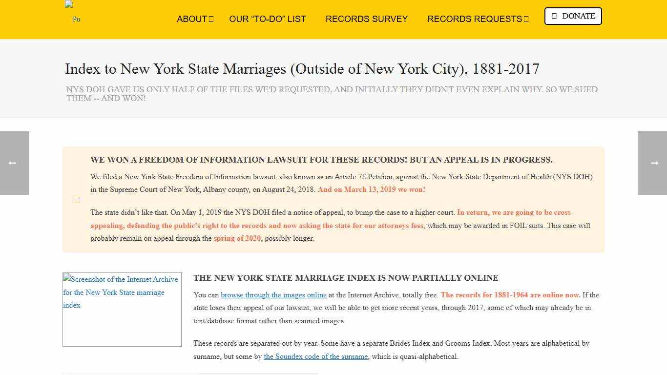Select OUR "TO-DO" LIST navigation item
Viewport: 667px width, 375px height.
point(268,19)
